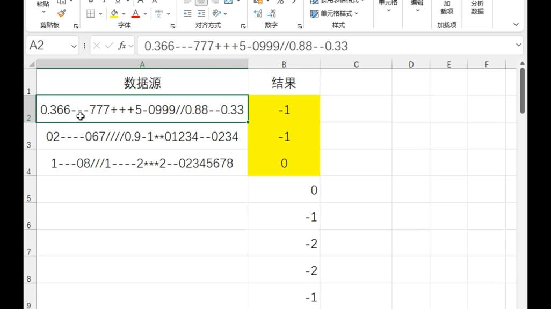The image size is (551, 309).
Task: Click the Increase Indent icon
Action: pyautogui.click(x=201, y=12)
